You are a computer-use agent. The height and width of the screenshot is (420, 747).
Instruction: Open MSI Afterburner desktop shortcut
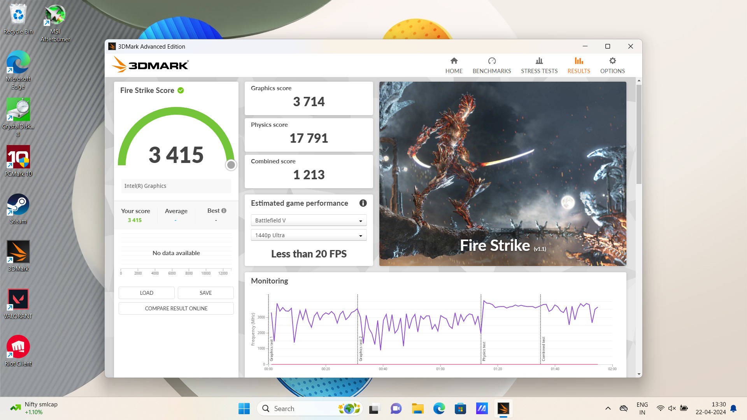(x=55, y=23)
